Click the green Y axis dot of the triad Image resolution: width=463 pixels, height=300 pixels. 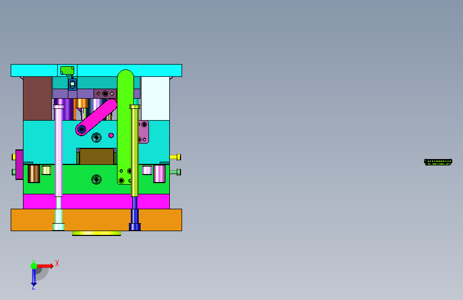click(x=34, y=266)
